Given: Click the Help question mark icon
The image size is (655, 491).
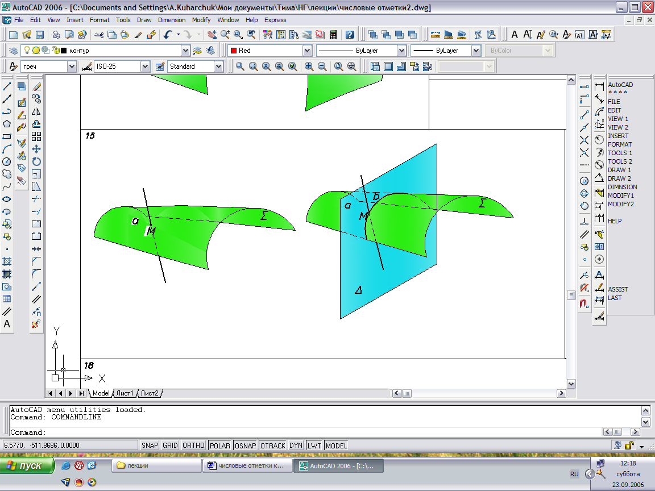Looking at the screenshot, I should 350,35.
